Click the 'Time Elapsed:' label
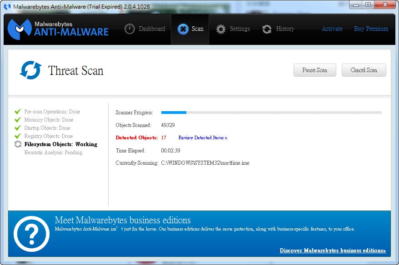The height and width of the screenshot is (265, 399). click(x=131, y=150)
